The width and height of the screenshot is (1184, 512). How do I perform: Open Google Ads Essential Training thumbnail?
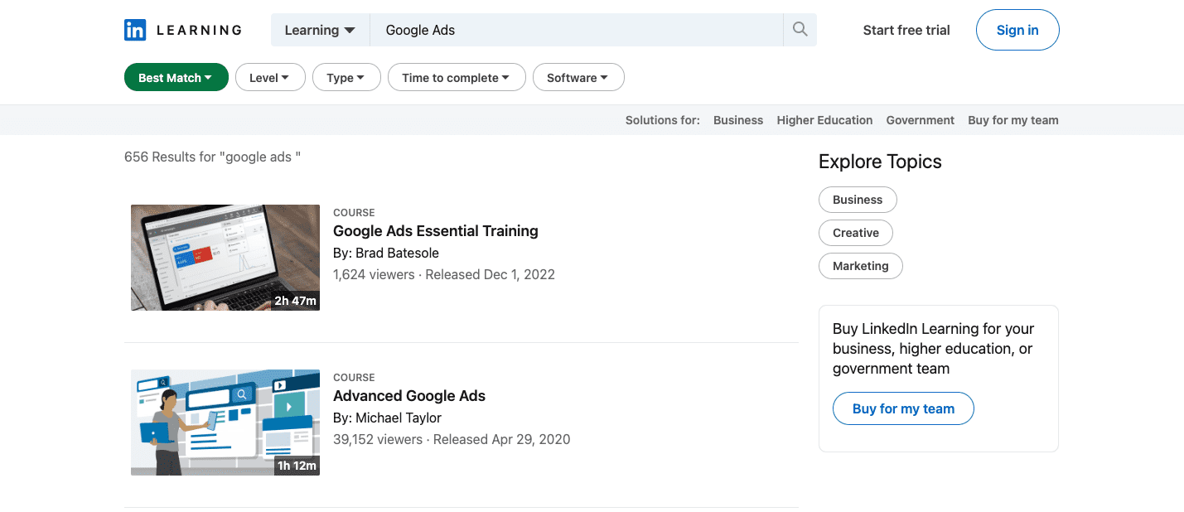coord(225,258)
